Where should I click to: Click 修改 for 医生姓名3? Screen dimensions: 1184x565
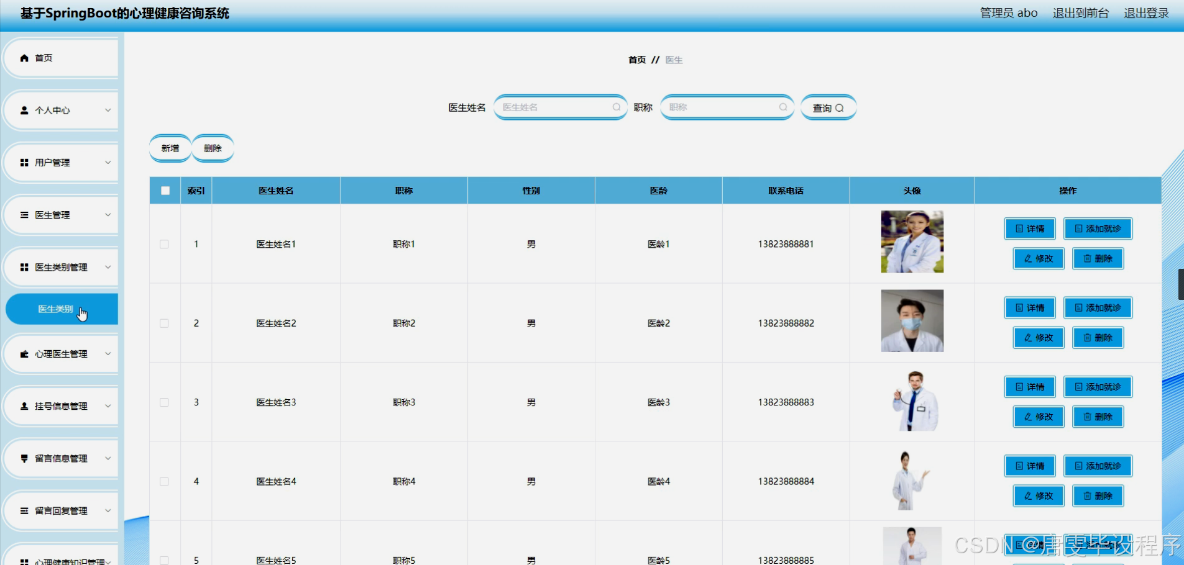pyautogui.click(x=1039, y=417)
